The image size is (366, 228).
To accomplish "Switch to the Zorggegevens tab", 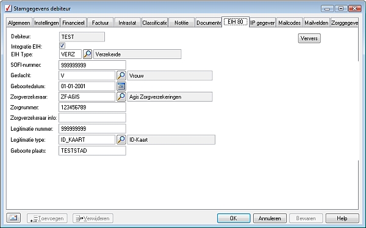I will click(345, 22).
